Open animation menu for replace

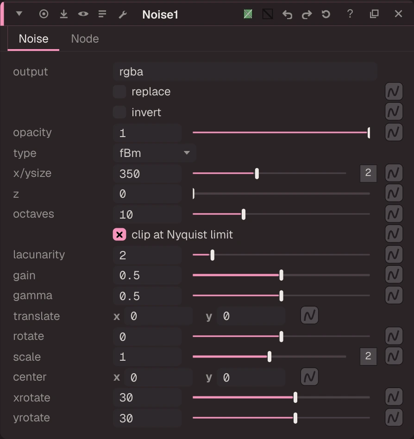(394, 92)
